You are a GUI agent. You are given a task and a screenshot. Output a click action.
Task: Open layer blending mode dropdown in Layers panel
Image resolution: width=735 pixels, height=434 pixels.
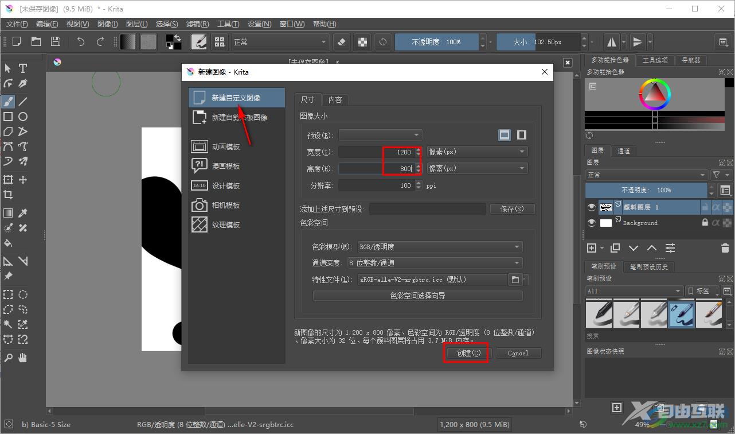point(647,175)
